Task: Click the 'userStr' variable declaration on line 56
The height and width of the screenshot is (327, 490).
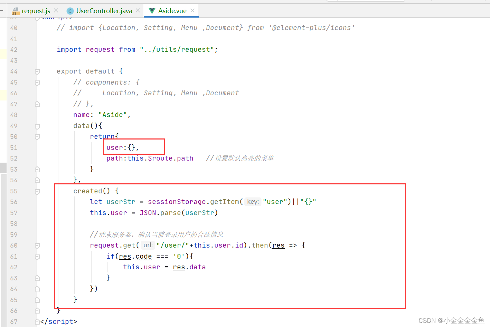Action: (x=121, y=202)
